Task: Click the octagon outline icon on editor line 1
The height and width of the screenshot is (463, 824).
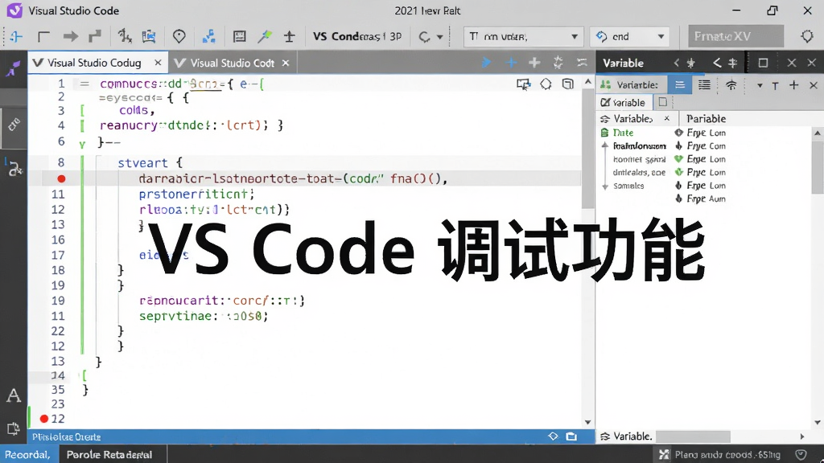Action: point(546,84)
